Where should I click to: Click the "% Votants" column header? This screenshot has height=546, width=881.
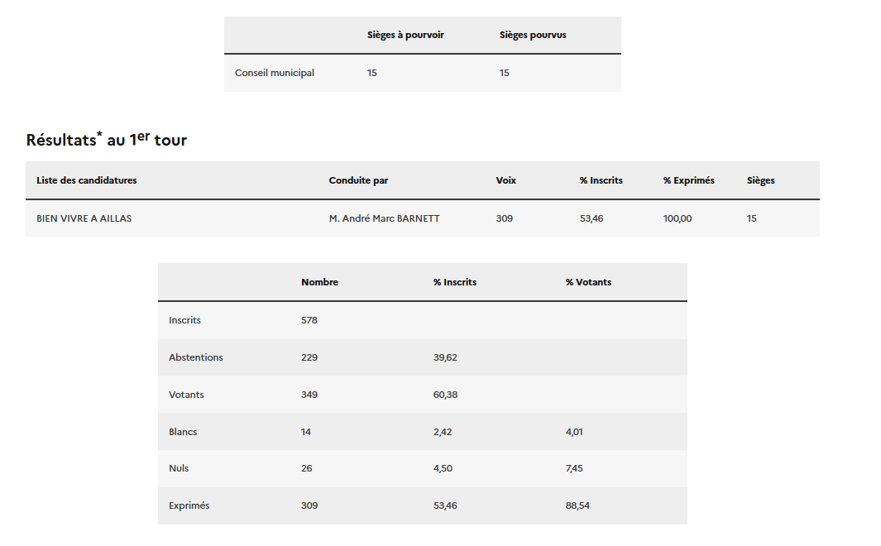click(x=588, y=282)
